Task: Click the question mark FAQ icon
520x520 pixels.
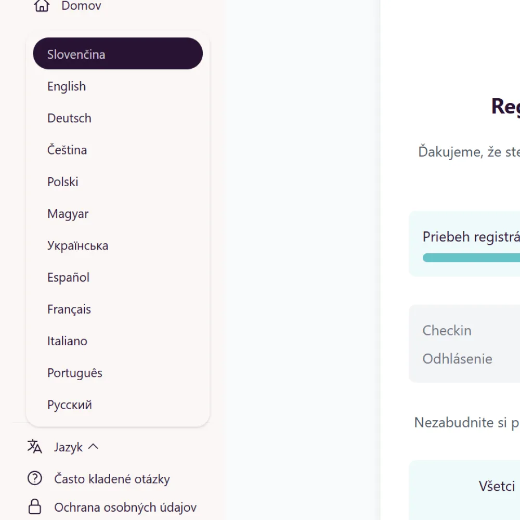Action: (34, 478)
